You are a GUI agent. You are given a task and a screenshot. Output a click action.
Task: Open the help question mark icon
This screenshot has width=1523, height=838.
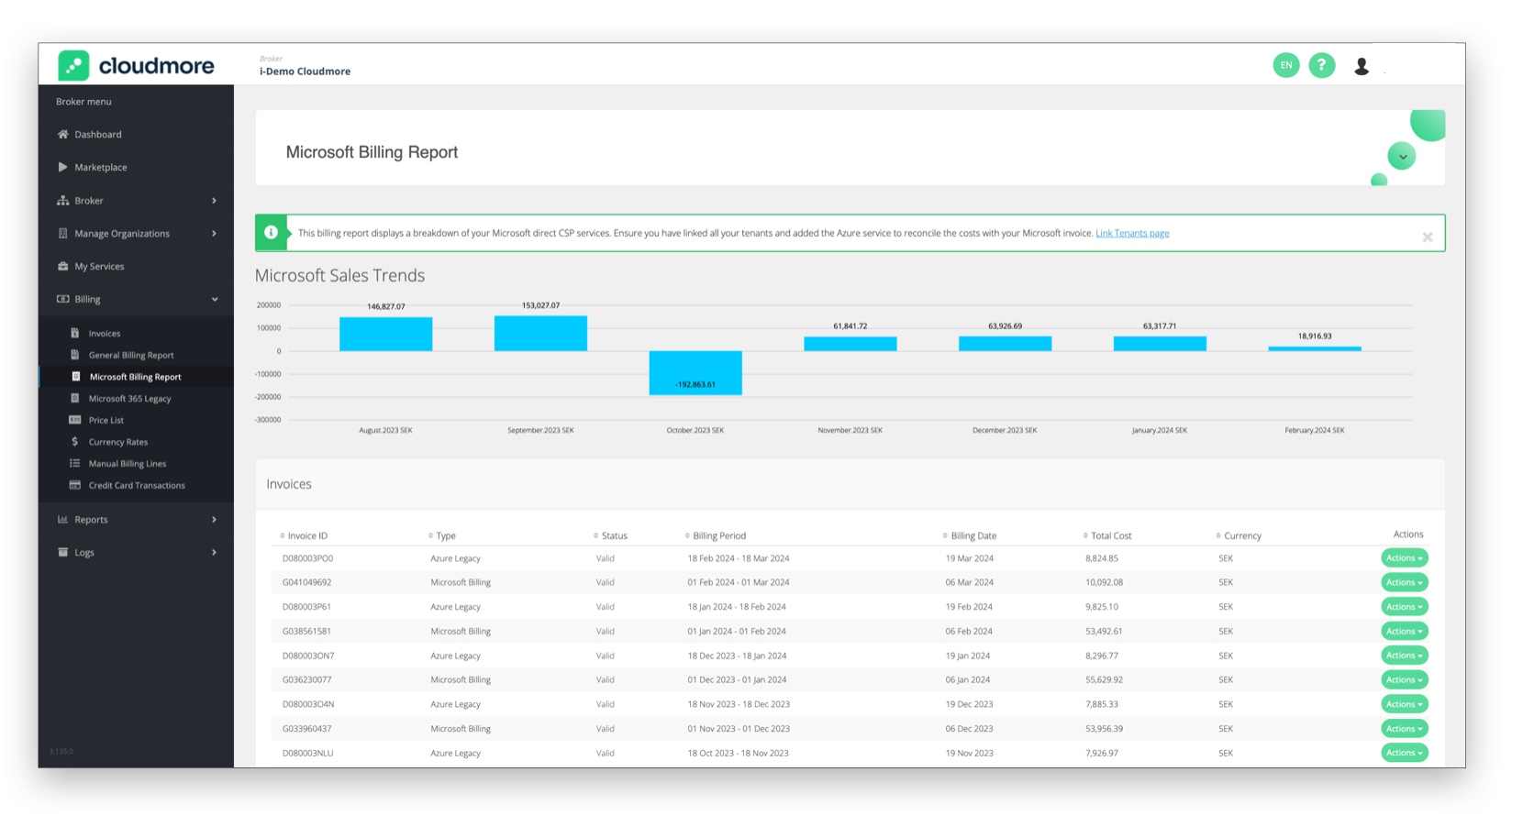pos(1321,65)
